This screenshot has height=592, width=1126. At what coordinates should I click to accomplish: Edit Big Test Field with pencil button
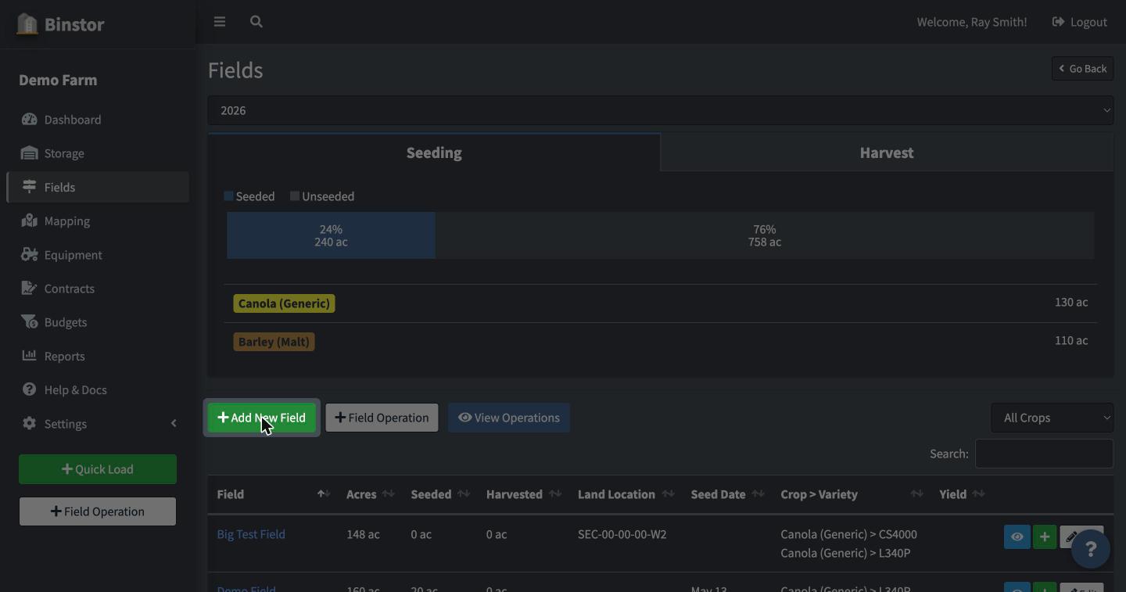(1072, 537)
